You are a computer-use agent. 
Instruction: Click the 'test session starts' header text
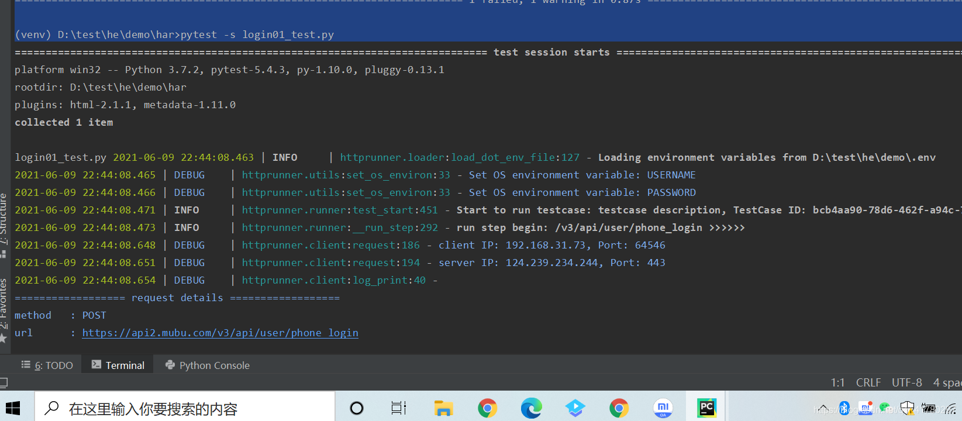(551, 52)
